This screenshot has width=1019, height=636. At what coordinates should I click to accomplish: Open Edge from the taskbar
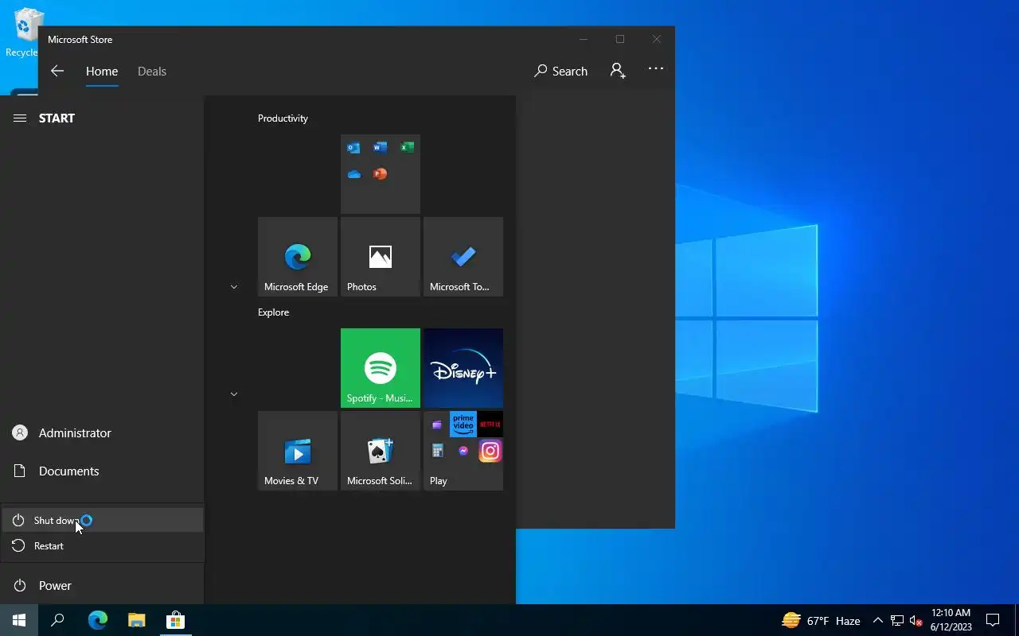click(97, 620)
